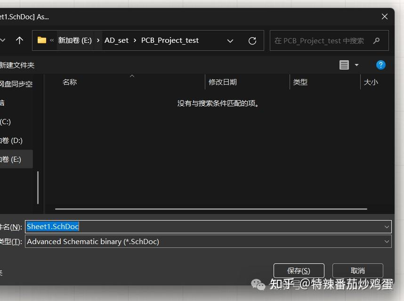
Task: Click the back navigation chevron on the left
Action: click(3, 40)
